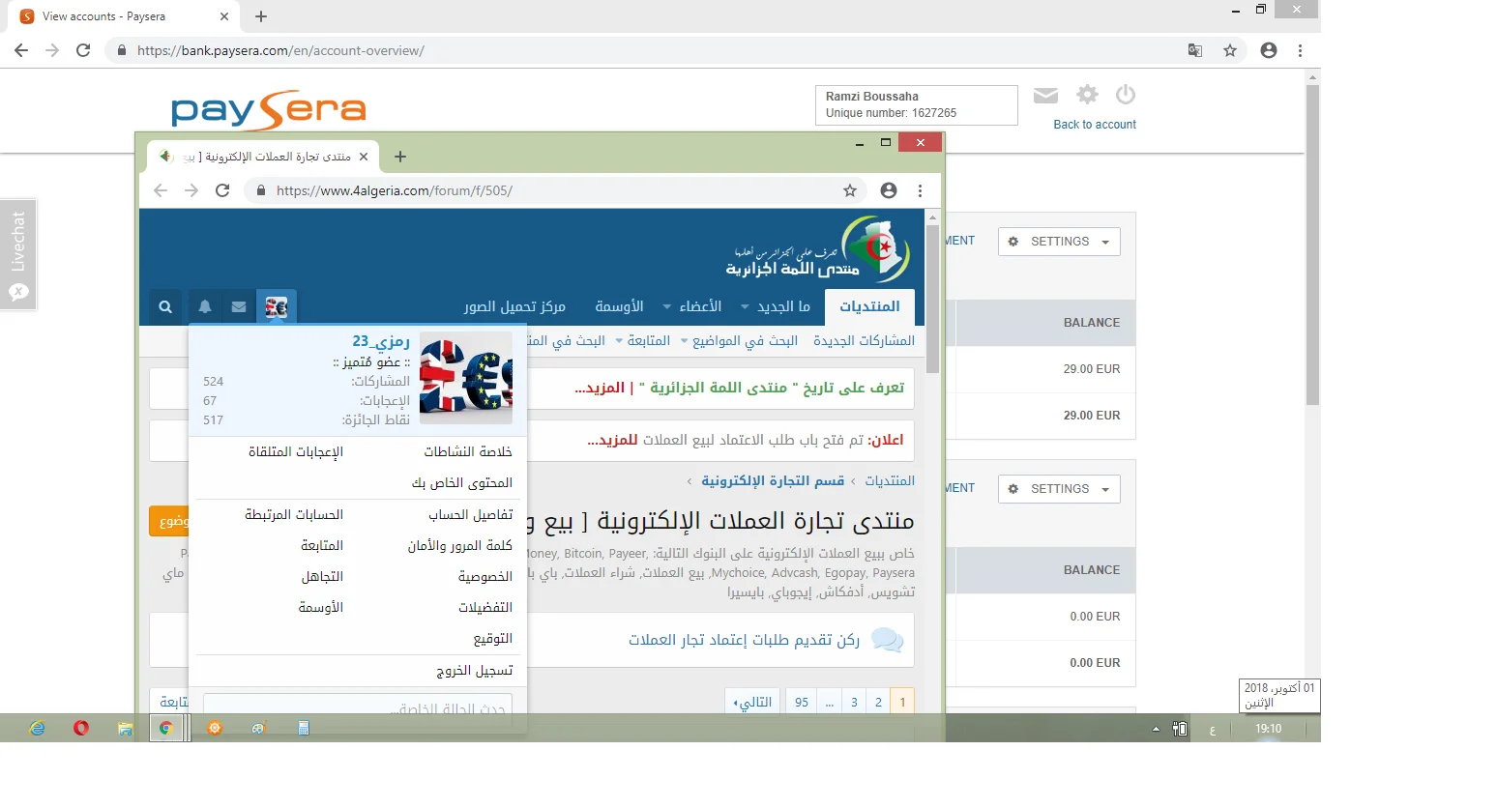Click تسجيل الخروج logout entry
The height and width of the screenshot is (808, 1497).
(x=475, y=670)
